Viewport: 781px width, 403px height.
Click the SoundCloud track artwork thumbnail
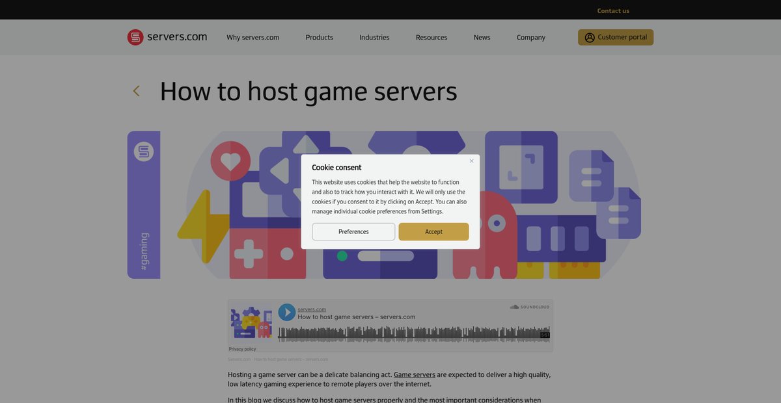(251, 322)
